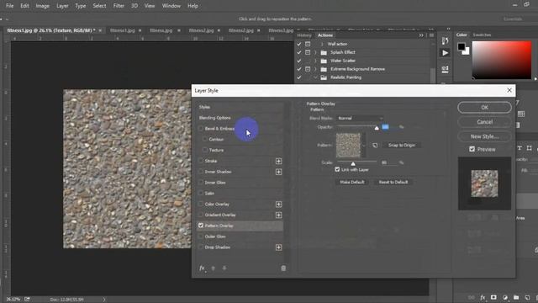Image resolution: width=538 pixels, height=303 pixels.
Task: Click the Make Default button
Action: pyautogui.click(x=352, y=182)
